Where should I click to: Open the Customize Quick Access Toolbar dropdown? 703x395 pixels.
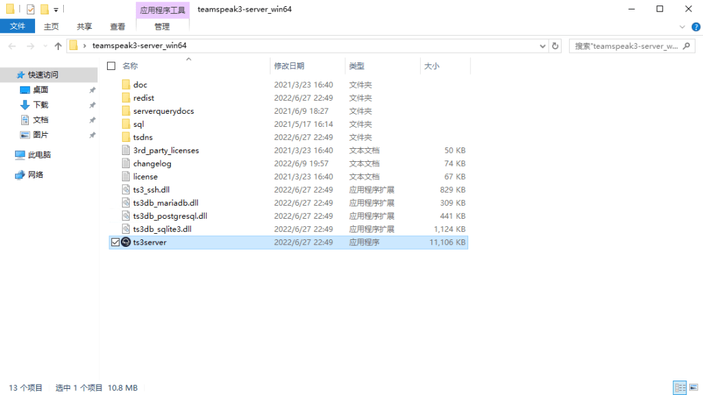tap(56, 10)
